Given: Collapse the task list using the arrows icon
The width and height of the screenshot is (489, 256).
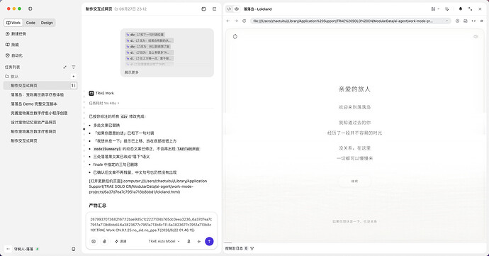Looking at the screenshot, I should point(65,67).
